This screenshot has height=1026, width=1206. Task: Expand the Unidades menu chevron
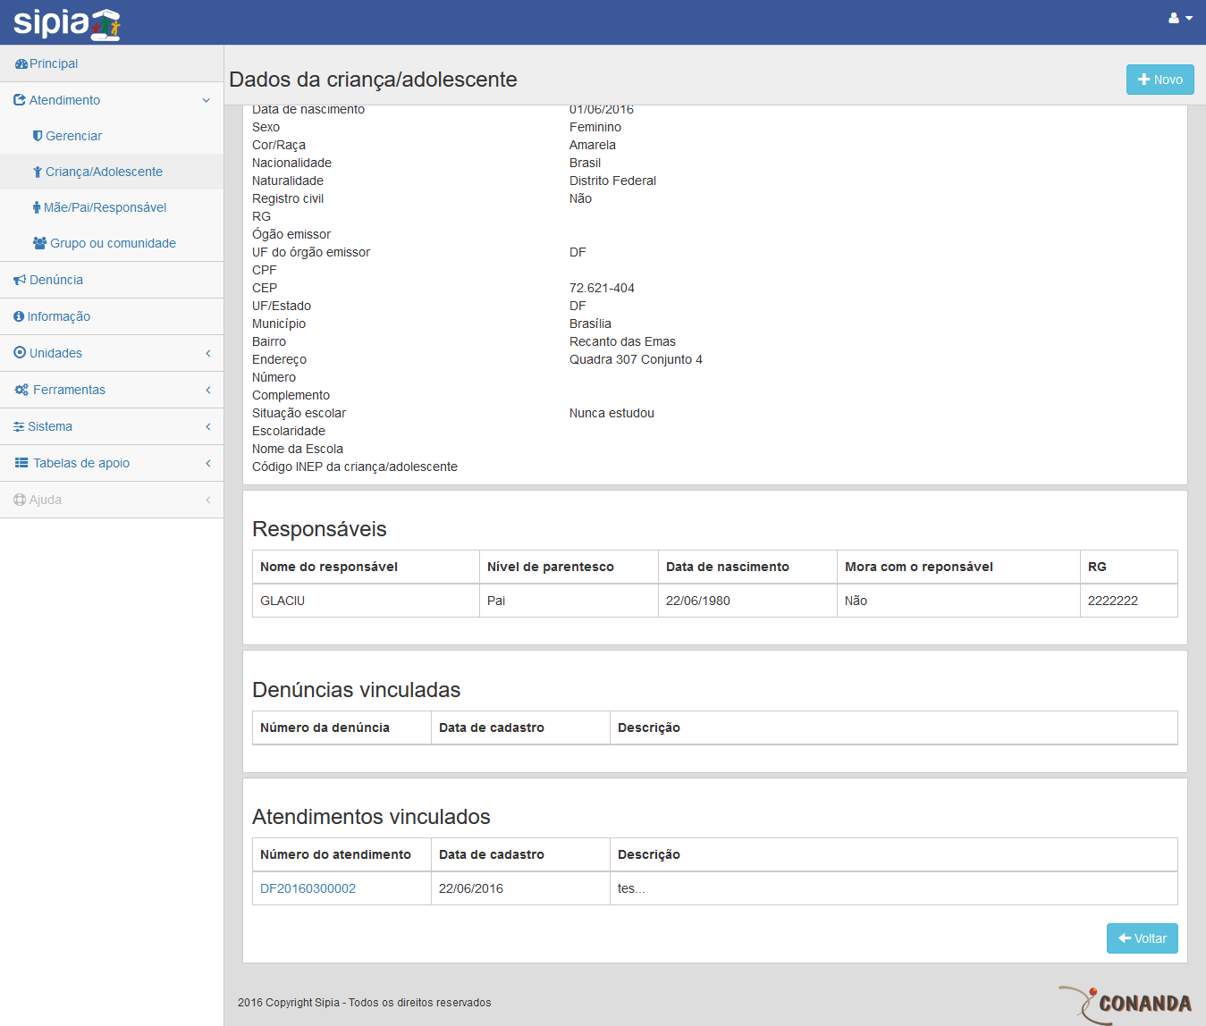tap(208, 353)
